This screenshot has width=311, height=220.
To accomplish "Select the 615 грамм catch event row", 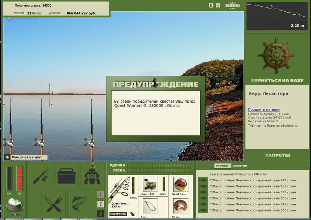I will click(x=253, y=204).
